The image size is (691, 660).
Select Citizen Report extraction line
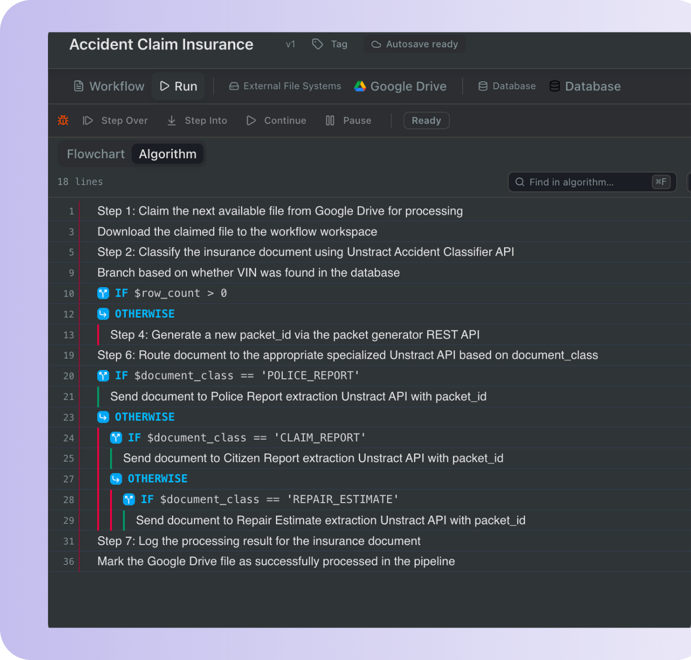coord(314,458)
